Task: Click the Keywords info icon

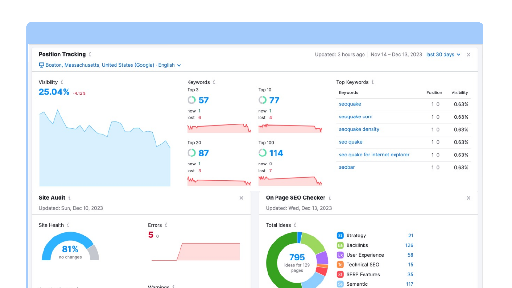Action: [214, 82]
